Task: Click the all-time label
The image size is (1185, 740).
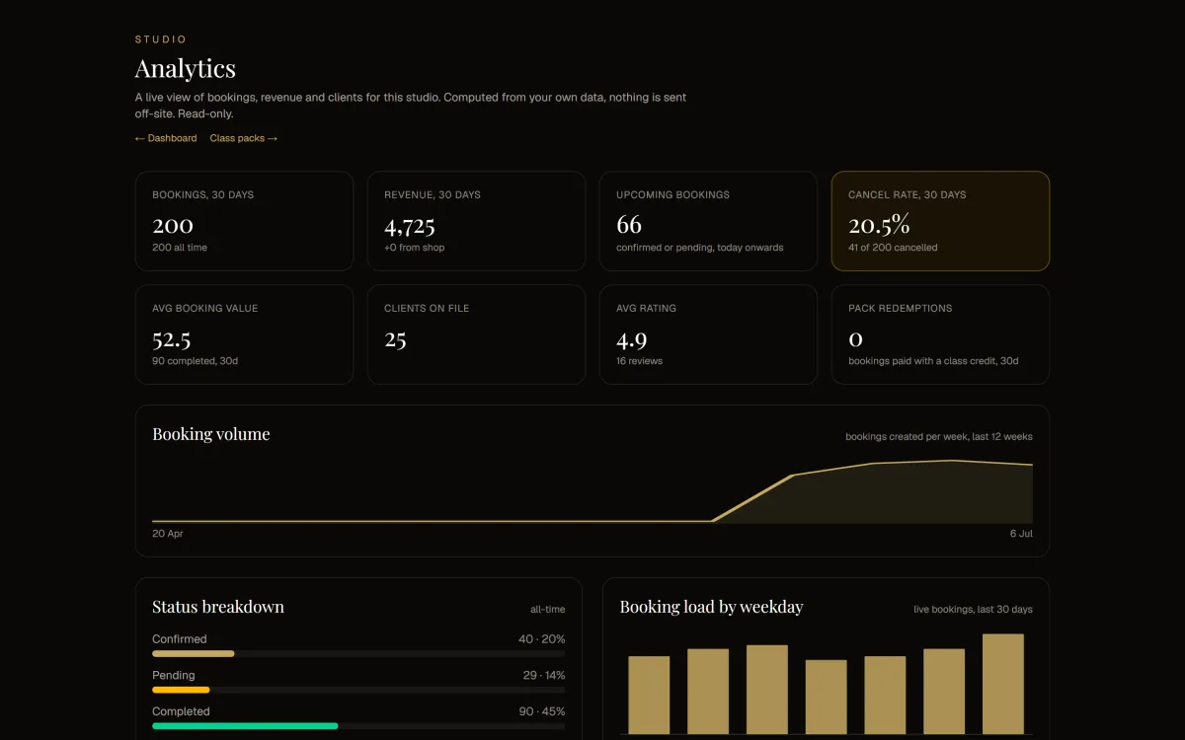Action: 548,610
